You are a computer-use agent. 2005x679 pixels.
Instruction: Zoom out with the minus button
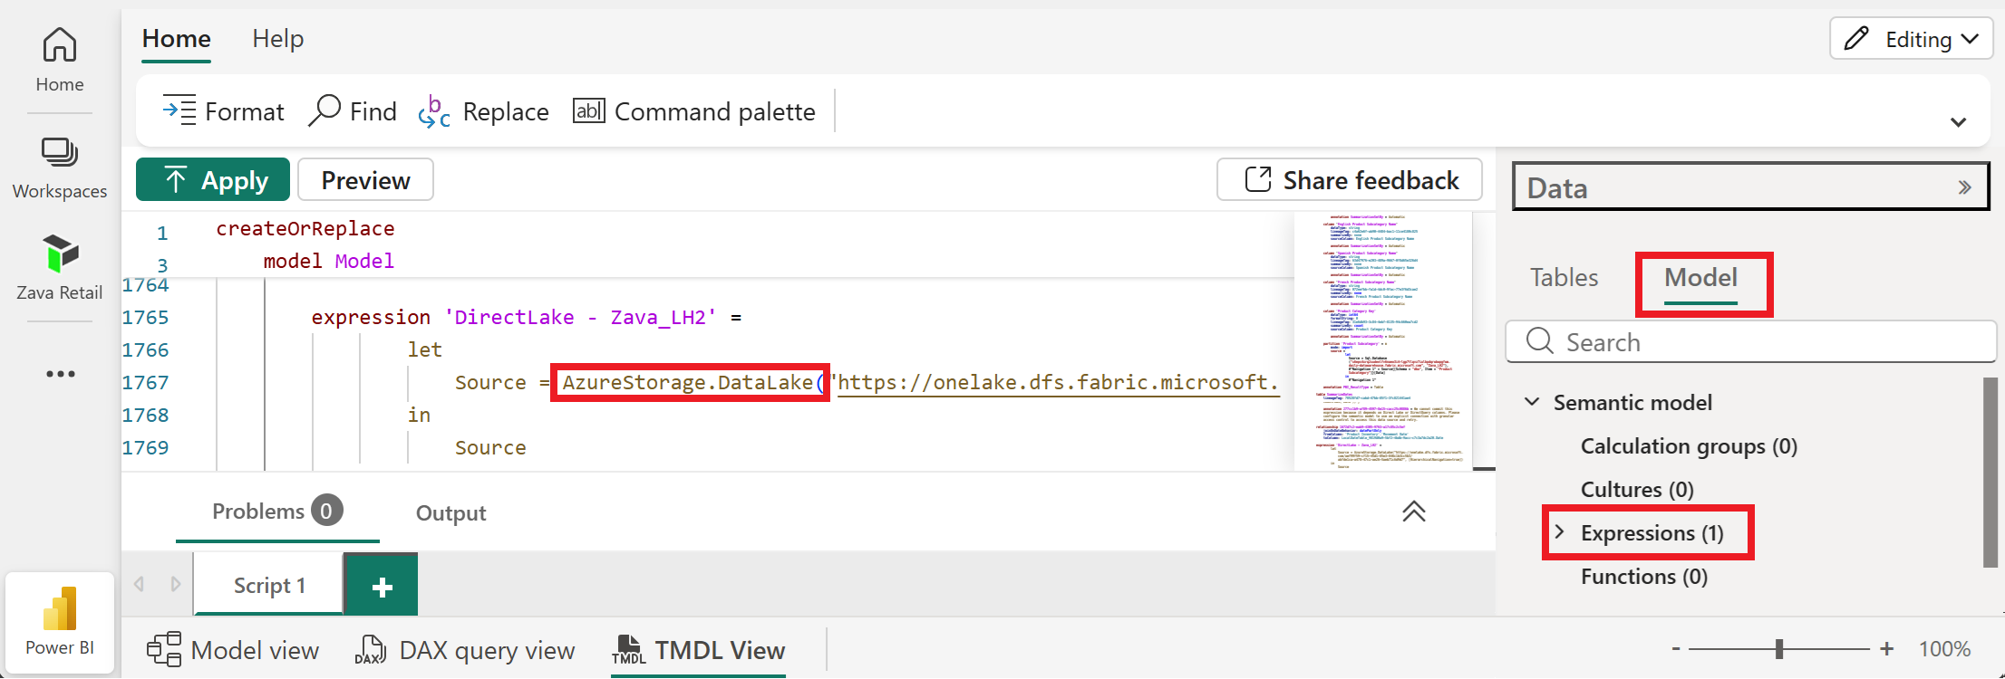point(1676,648)
